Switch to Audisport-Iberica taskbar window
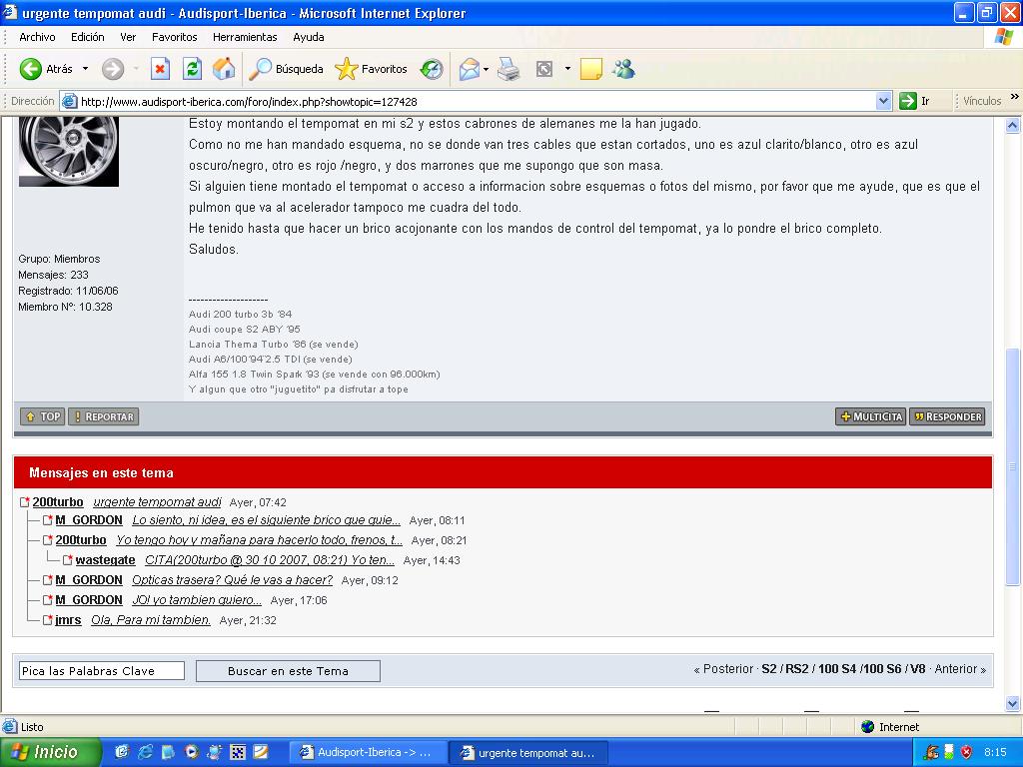Image resolution: width=1023 pixels, height=767 pixels. click(x=368, y=752)
